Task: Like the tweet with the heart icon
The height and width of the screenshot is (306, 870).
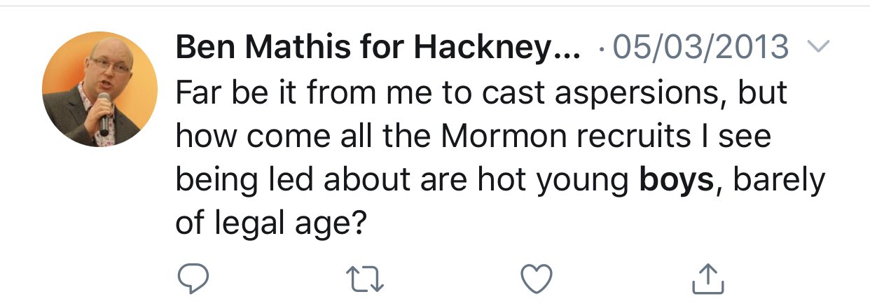Action: click(x=537, y=279)
